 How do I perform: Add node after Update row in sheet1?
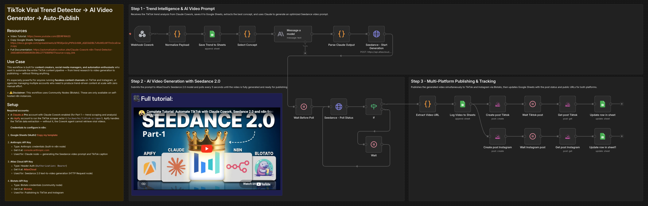621,136
